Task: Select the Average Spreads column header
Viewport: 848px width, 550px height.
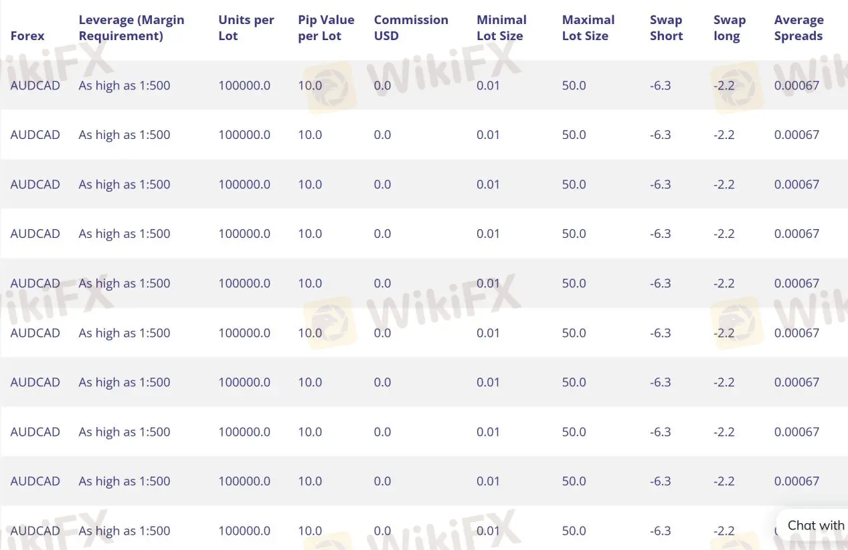Action: (798, 28)
